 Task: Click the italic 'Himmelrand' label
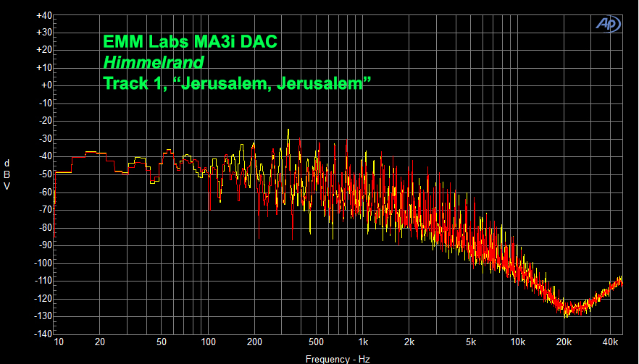tap(154, 62)
